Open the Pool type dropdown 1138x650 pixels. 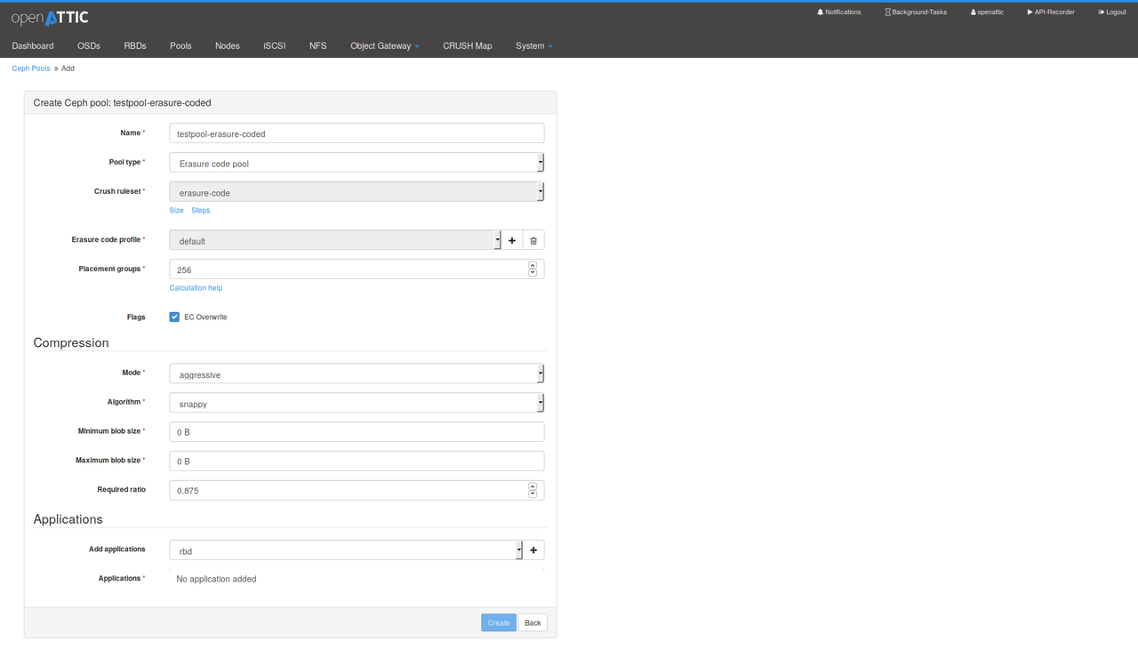357,163
